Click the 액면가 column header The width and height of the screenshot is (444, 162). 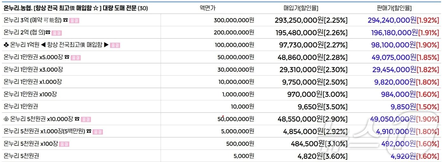207,9
